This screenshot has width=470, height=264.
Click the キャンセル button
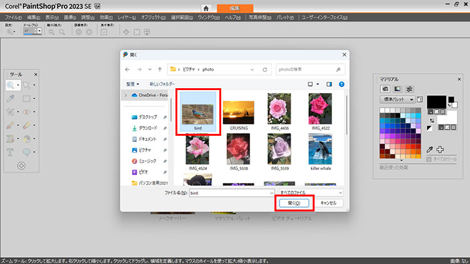(x=328, y=203)
